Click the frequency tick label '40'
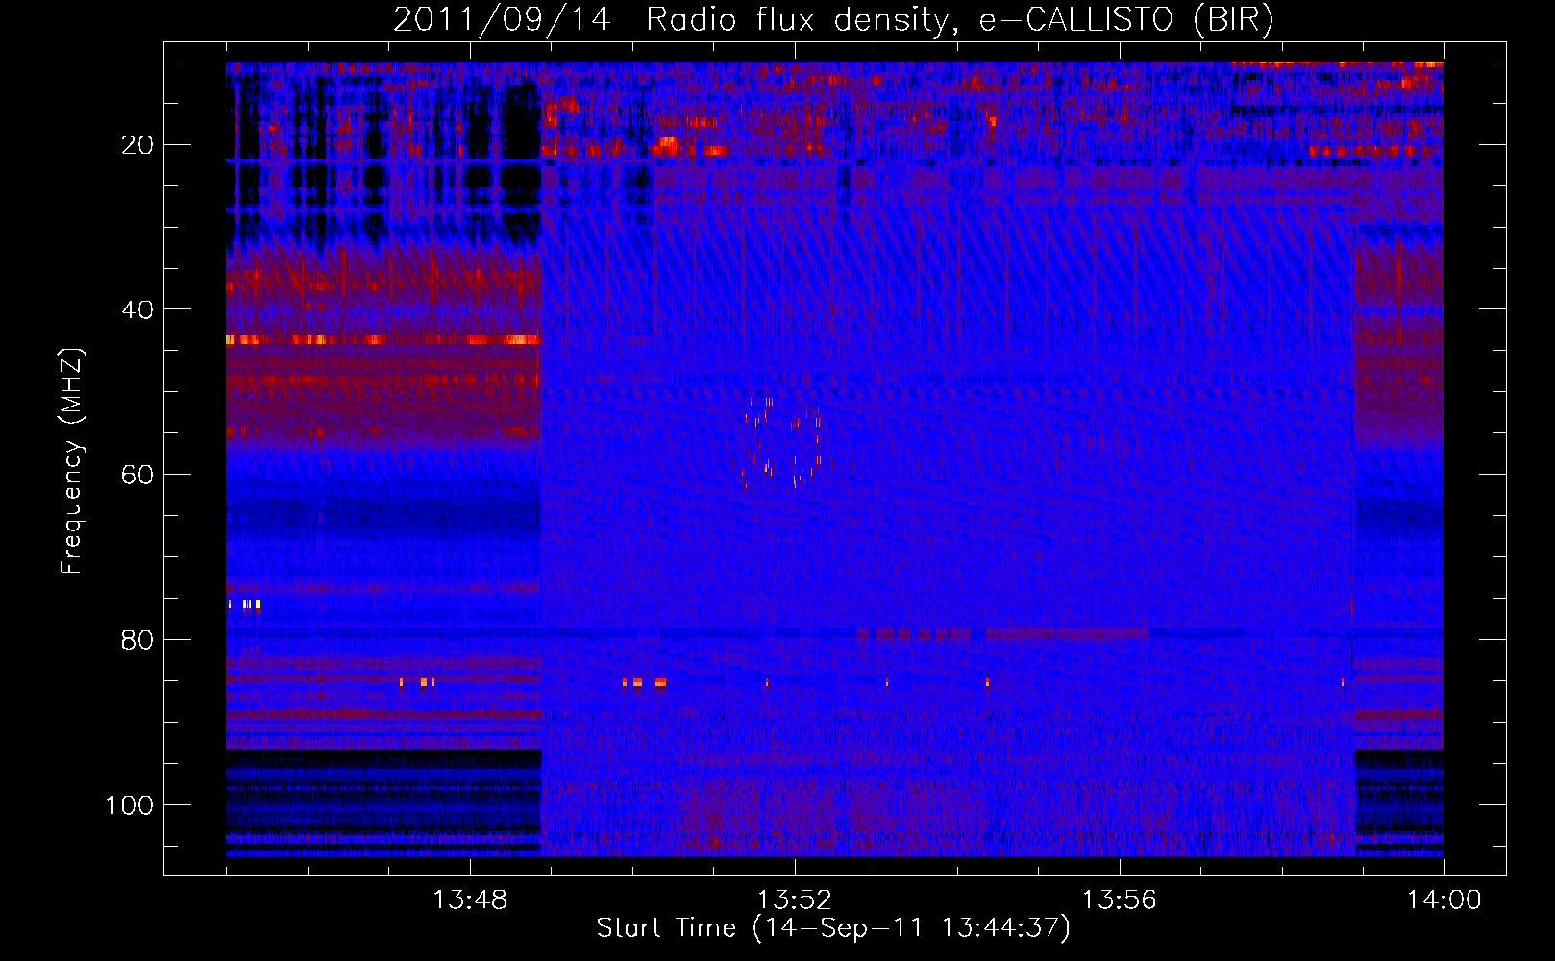Viewport: 1555px width, 961px height. point(138,309)
